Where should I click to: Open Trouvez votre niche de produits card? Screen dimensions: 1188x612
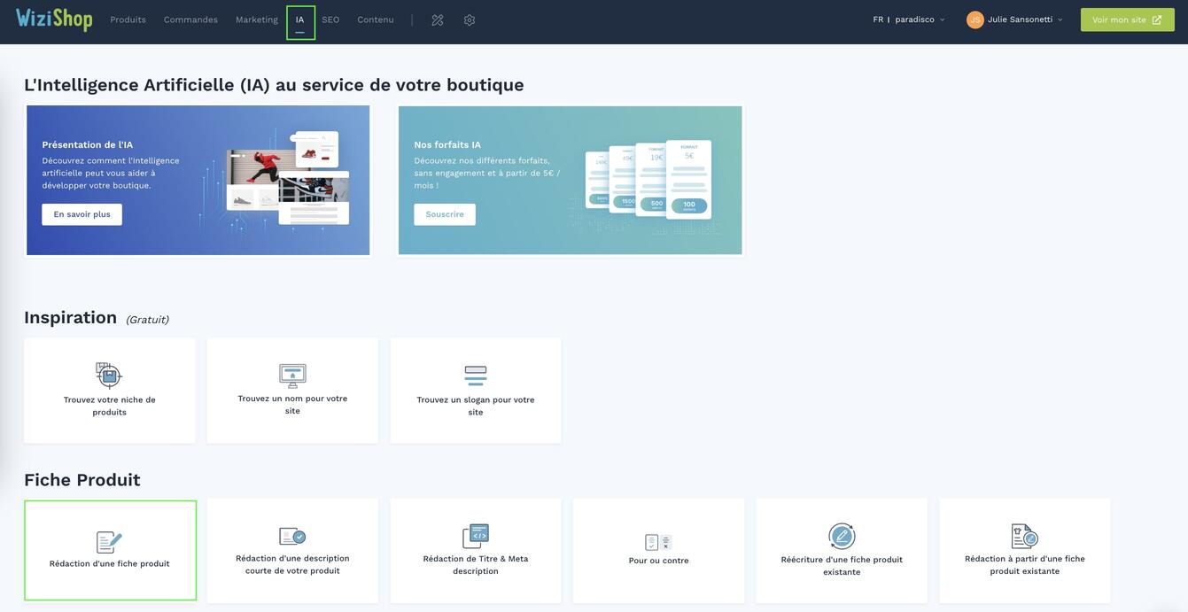click(110, 391)
